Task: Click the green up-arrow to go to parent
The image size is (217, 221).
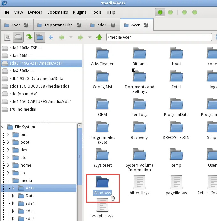Action: [x=99, y=37]
